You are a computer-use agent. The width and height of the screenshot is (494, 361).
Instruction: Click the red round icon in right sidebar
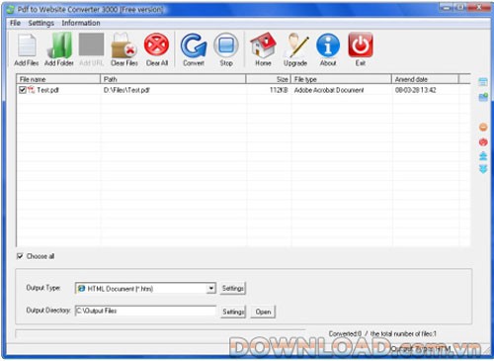point(483,142)
